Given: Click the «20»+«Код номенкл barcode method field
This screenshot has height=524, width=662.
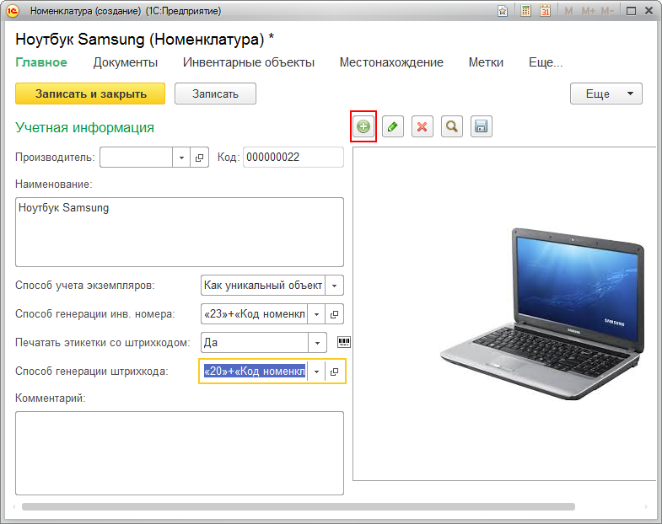Looking at the screenshot, I should pyautogui.click(x=254, y=372).
